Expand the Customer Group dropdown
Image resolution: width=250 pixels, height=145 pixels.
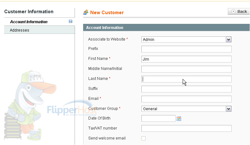point(187,109)
